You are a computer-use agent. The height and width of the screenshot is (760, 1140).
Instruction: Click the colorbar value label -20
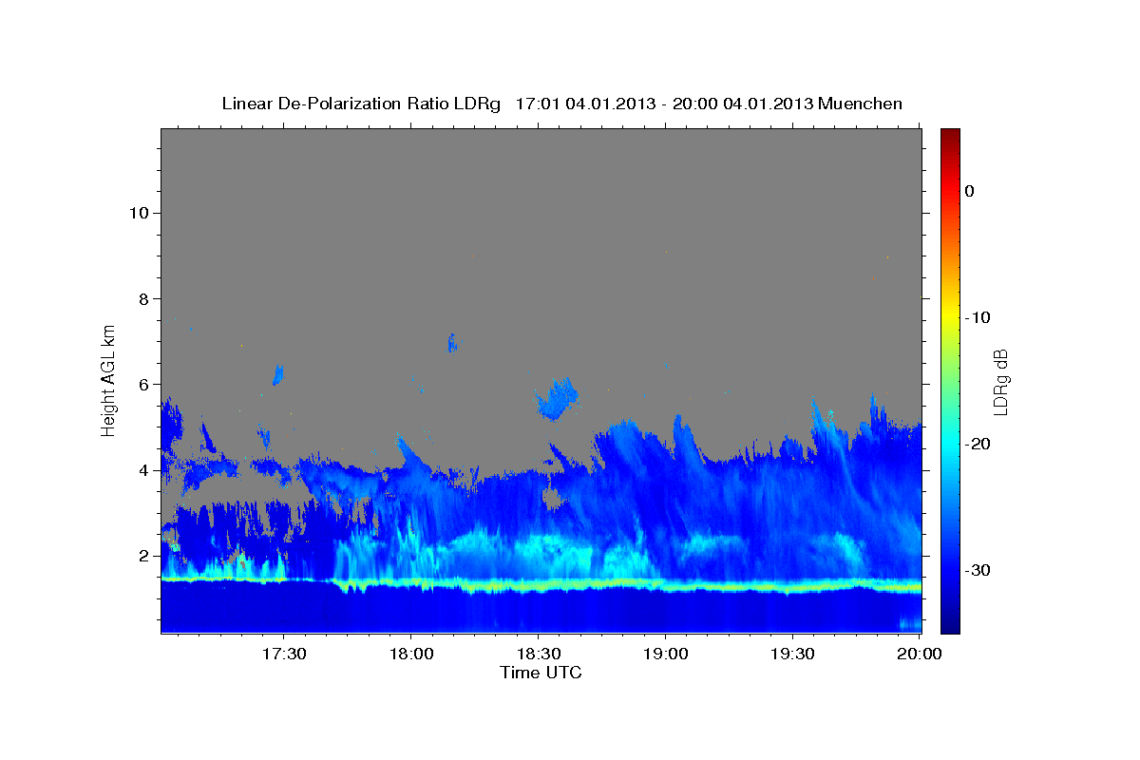click(978, 444)
